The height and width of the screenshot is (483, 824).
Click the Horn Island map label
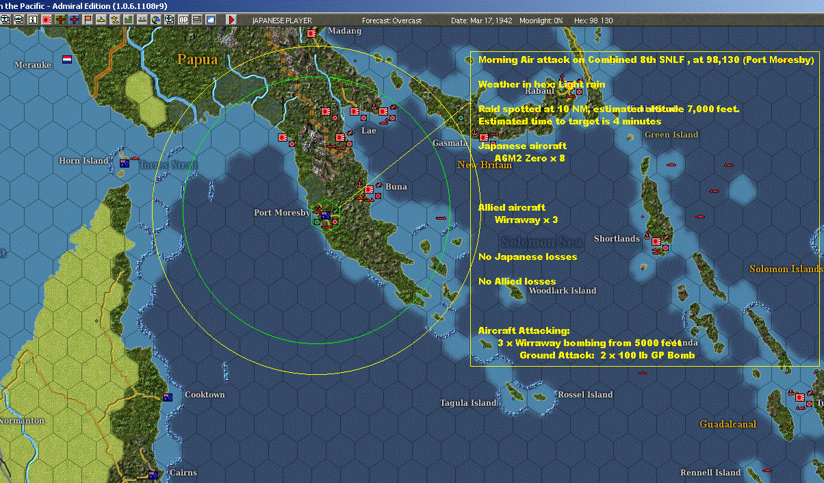(x=83, y=161)
